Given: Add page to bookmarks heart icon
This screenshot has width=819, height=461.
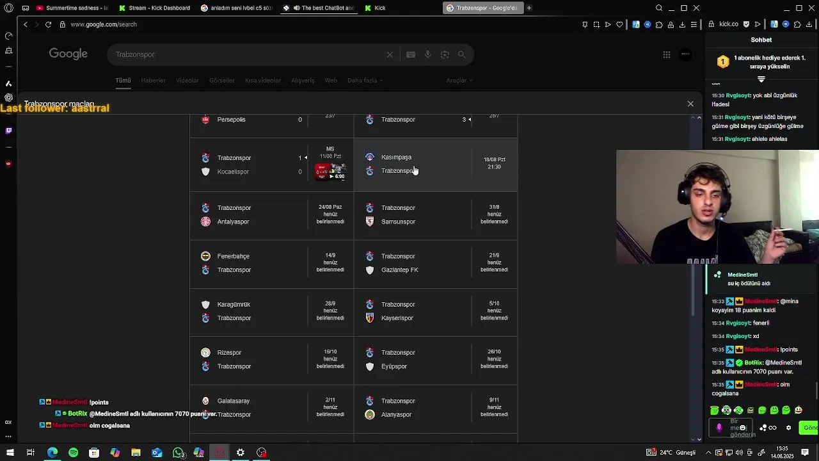Looking at the screenshot, I should (619, 24).
